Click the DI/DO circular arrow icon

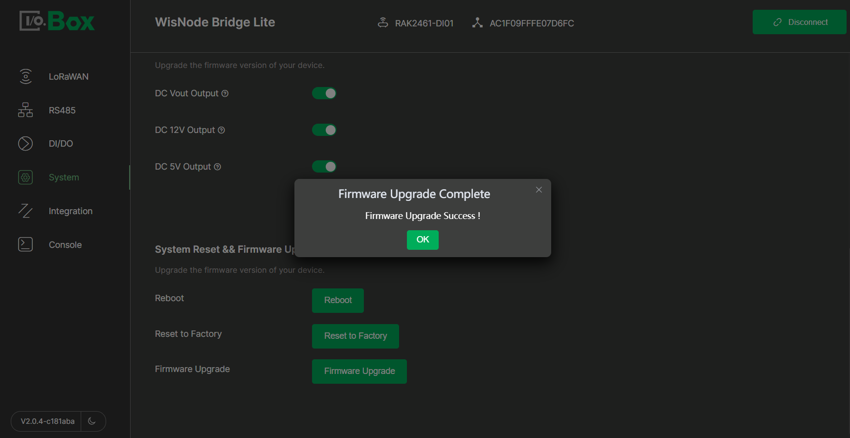click(25, 144)
